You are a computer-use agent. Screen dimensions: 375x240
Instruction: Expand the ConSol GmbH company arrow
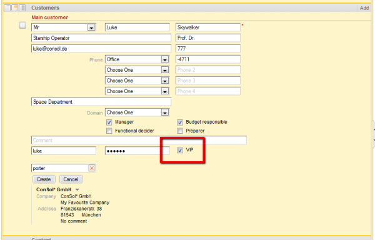point(77,189)
